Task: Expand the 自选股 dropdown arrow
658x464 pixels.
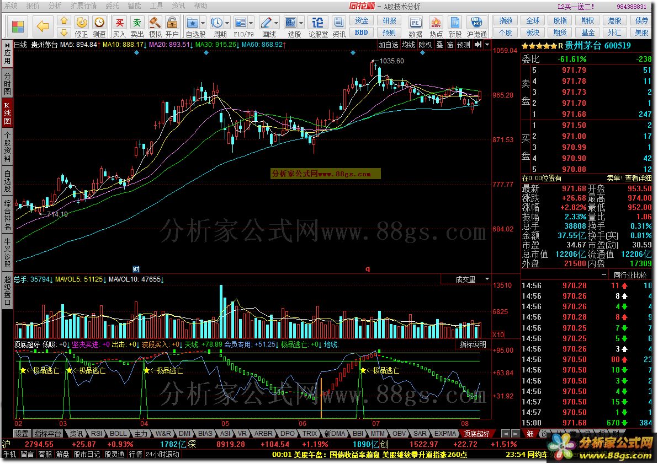Action: (x=203, y=23)
